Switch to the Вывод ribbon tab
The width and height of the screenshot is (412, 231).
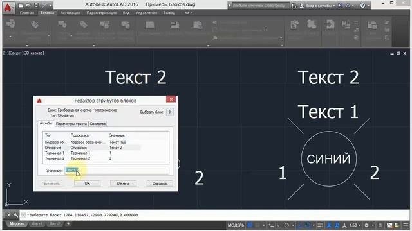point(169,13)
